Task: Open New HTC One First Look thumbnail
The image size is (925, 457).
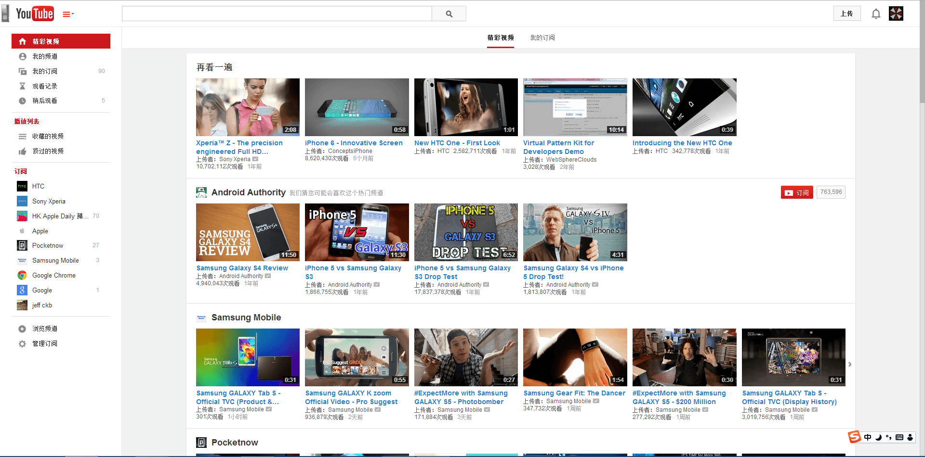Action: [466, 107]
